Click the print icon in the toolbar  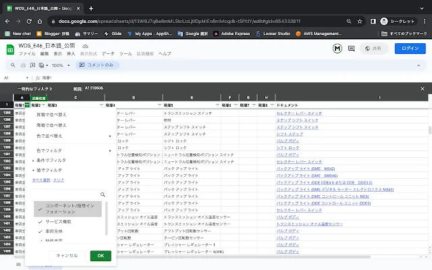tap(23, 65)
